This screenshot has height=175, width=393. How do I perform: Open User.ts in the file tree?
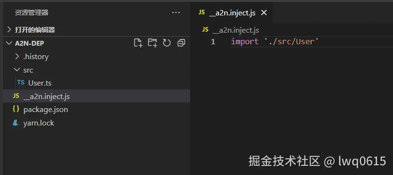click(40, 83)
